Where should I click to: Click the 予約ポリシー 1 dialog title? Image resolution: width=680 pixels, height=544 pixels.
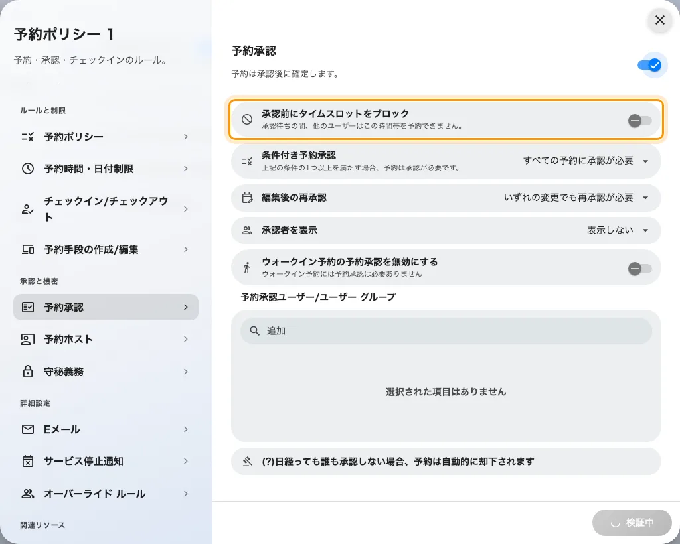pos(64,34)
